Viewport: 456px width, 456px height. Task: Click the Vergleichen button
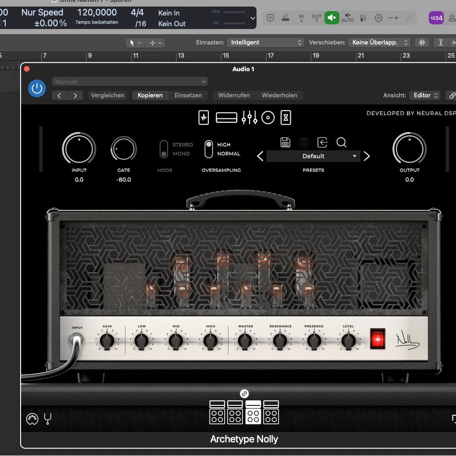pyautogui.click(x=108, y=96)
